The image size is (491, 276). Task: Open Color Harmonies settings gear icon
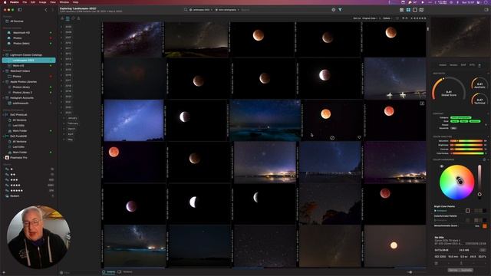click(484, 159)
